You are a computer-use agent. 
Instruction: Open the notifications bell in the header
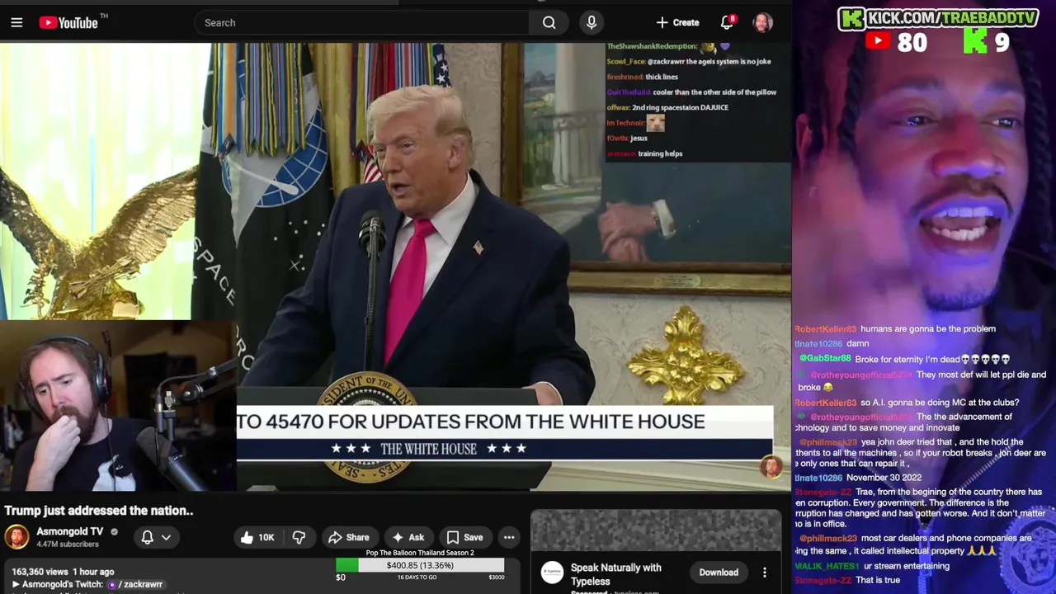coord(727,22)
